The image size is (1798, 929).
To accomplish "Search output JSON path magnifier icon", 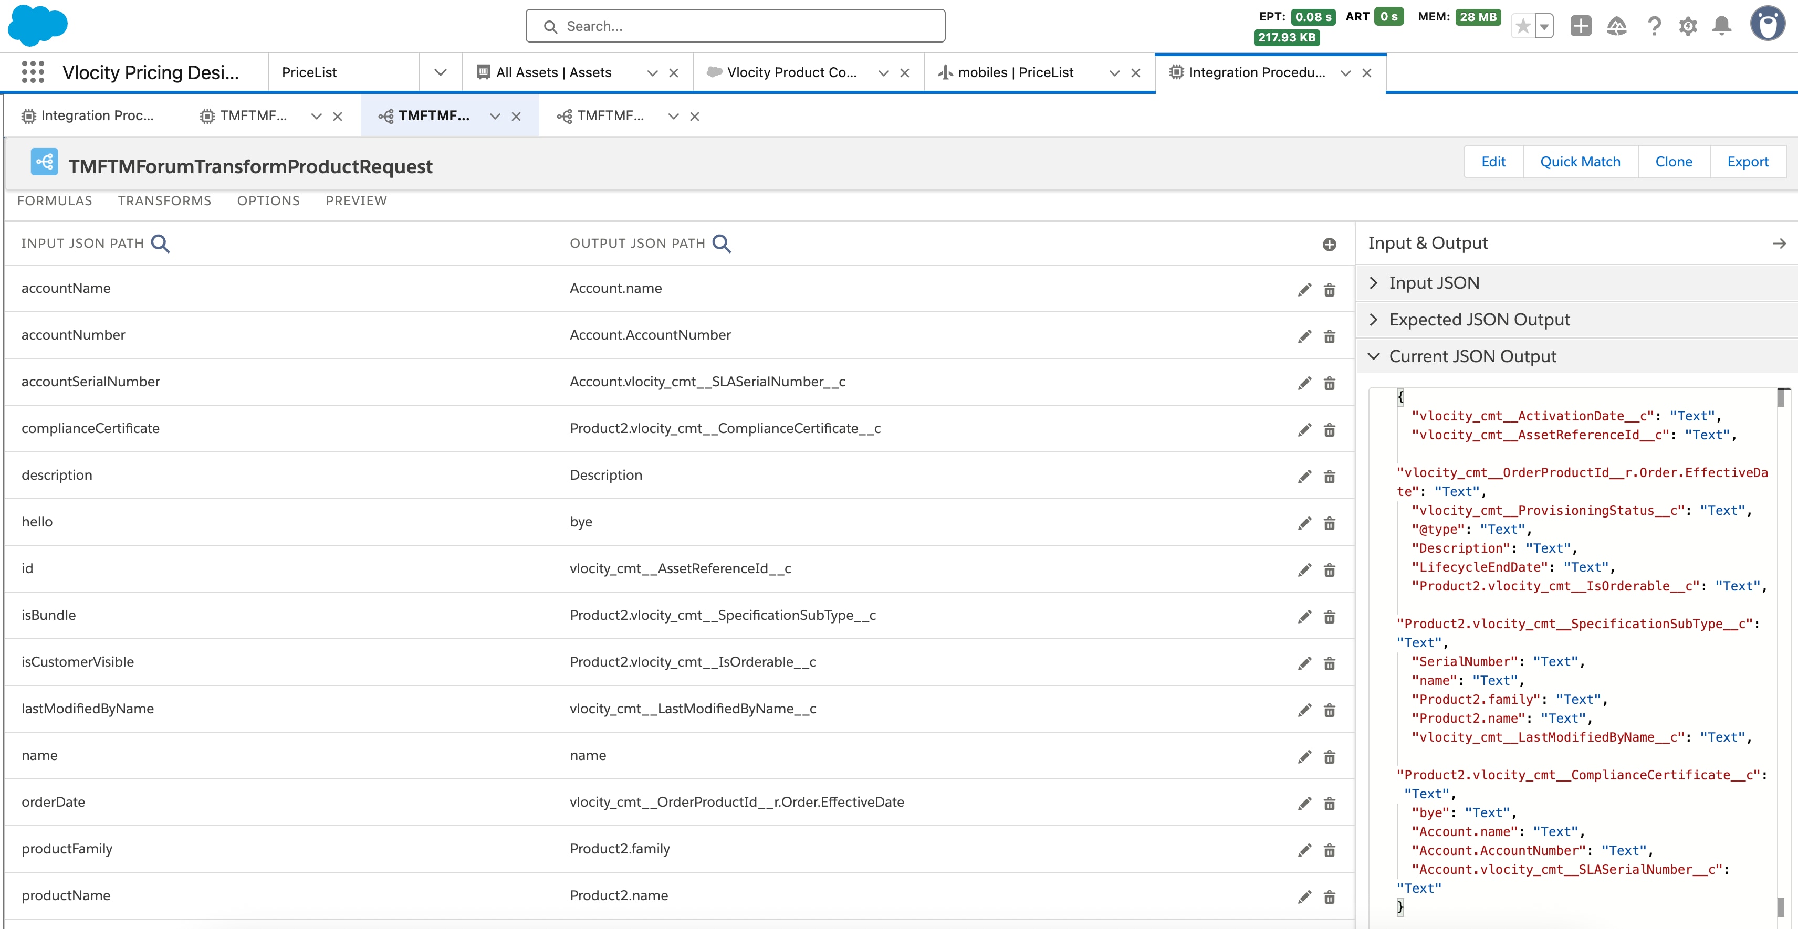I will pyautogui.click(x=722, y=244).
